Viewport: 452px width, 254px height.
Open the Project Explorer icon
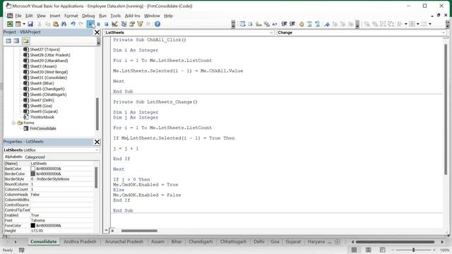124,24
